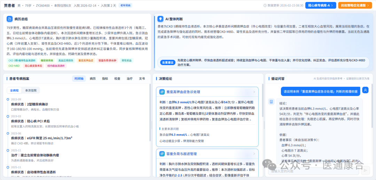376x180 pixels.
Task: Click the 处置建议 label button
Action: (x=167, y=62)
